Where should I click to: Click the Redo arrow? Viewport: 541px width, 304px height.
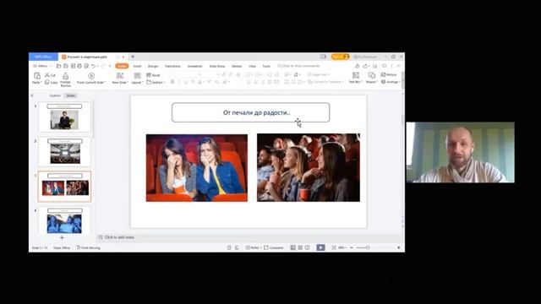pyautogui.click(x=103, y=66)
